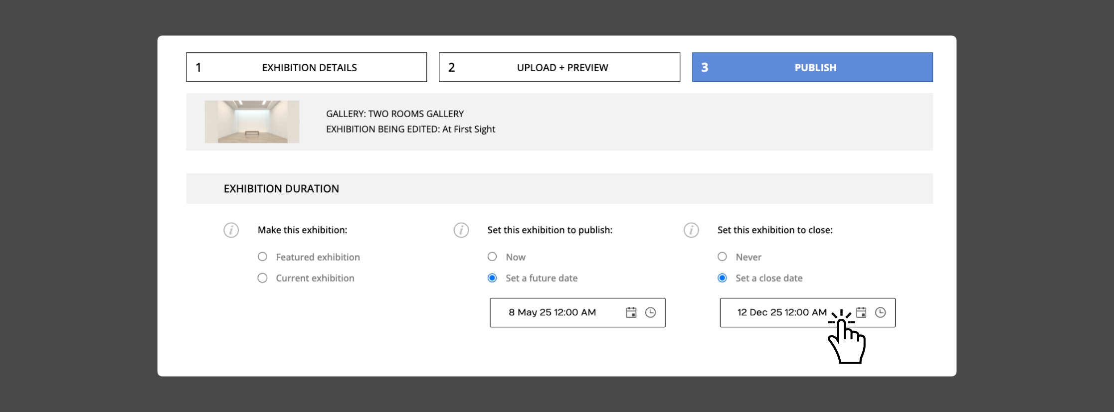Click 'EXHIBITION BEING EDITED: At First Sight' text
Screen dimensions: 1114x412
pos(410,129)
